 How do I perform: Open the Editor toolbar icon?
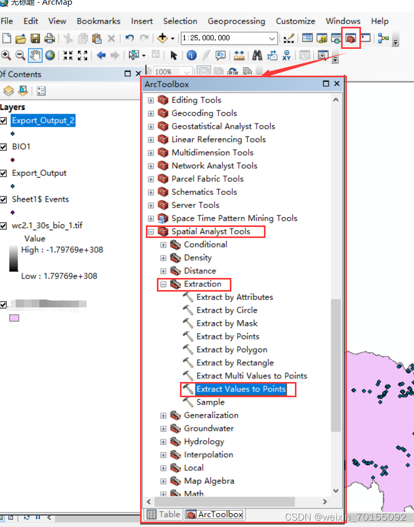pos(289,38)
